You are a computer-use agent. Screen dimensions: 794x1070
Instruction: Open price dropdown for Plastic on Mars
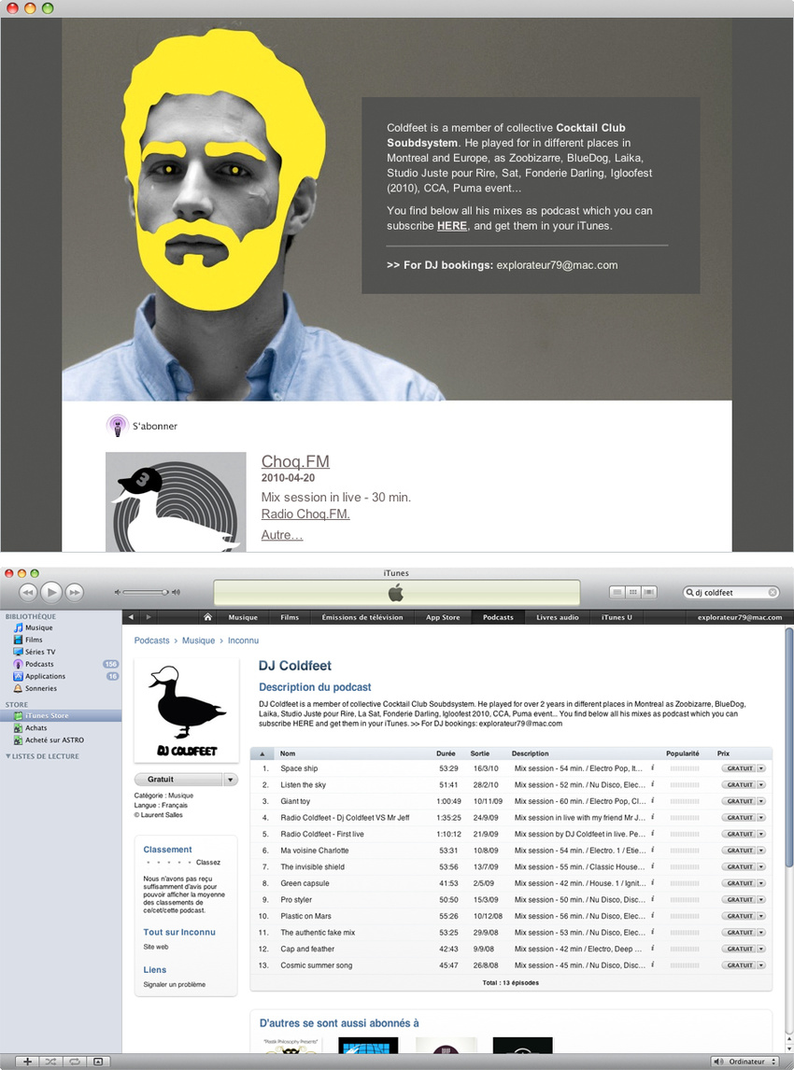click(761, 916)
